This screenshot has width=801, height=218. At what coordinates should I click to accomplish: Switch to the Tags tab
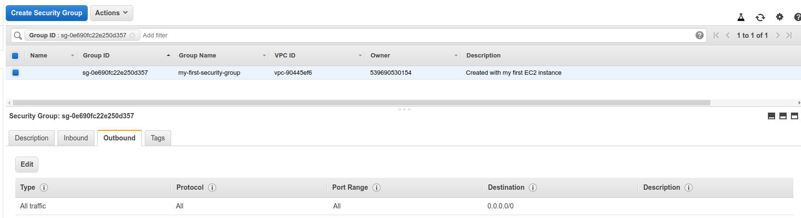[x=158, y=138]
